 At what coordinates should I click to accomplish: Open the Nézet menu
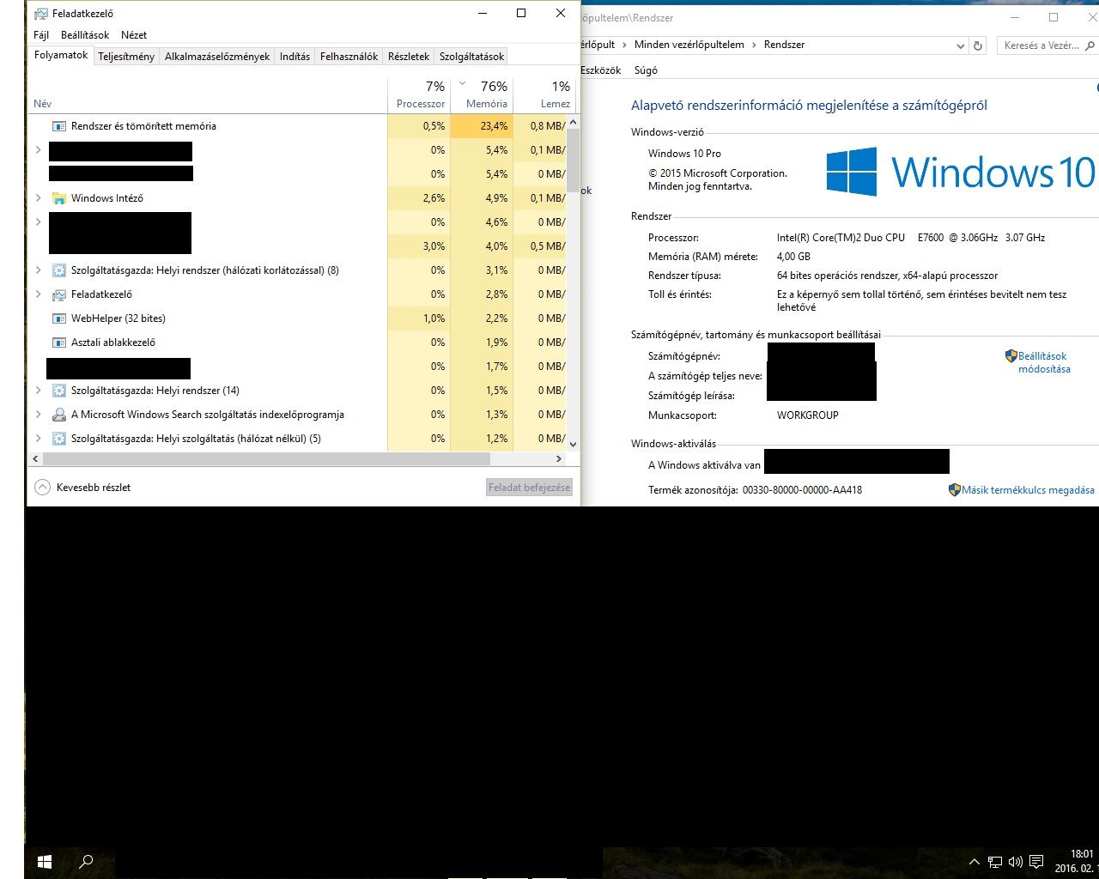[x=134, y=35]
